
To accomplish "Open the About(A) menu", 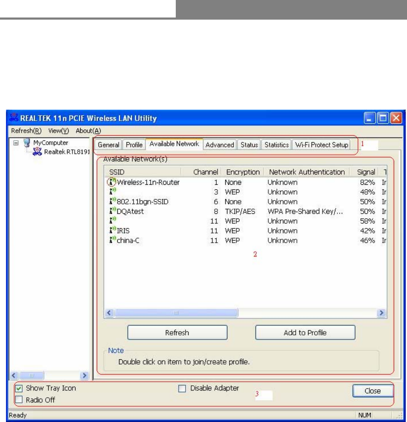I will (88, 131).
